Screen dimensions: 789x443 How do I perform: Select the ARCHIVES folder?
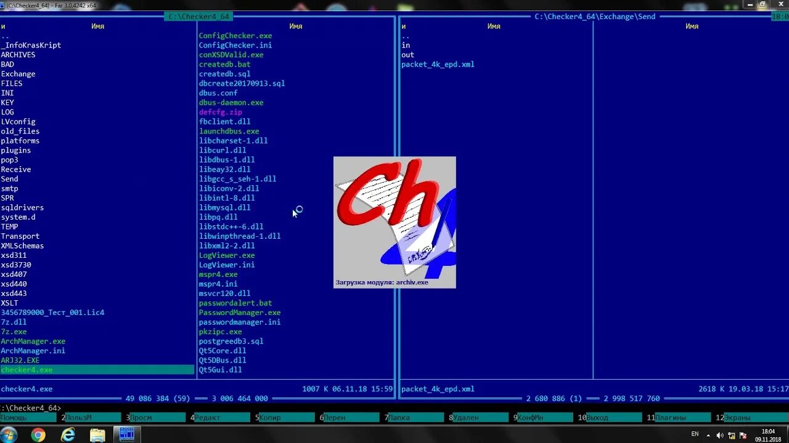point(18,55)
